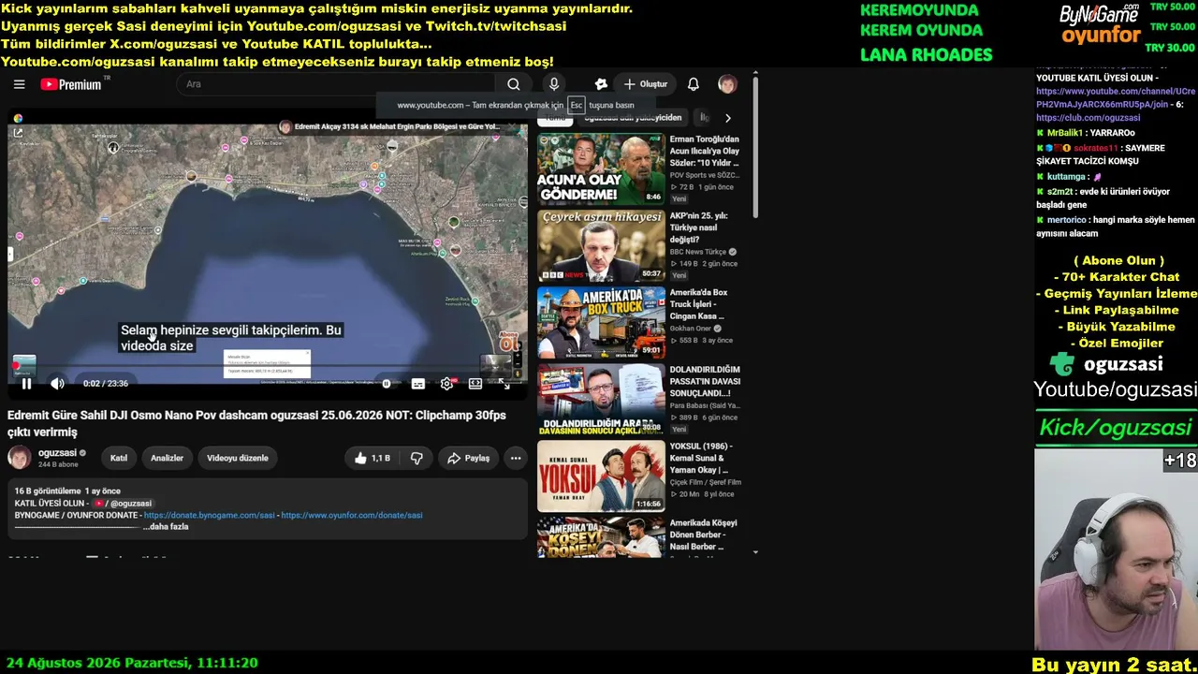
Task: Mute the video volume speaker icon
Action: click(57, 383)
